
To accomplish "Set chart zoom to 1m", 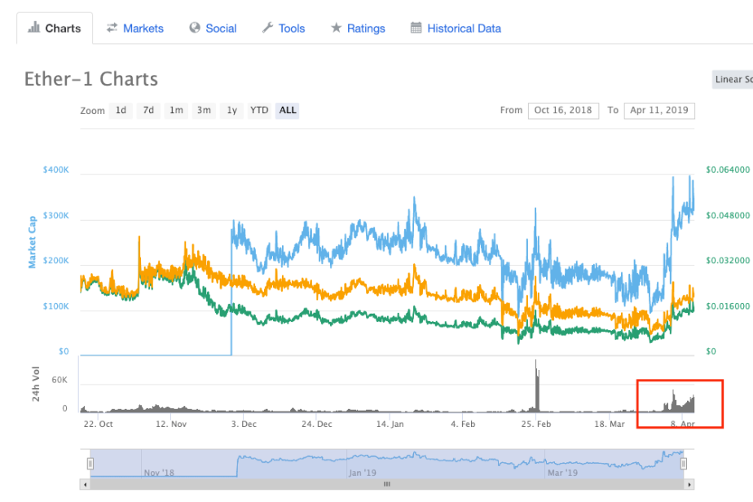I will click(176, 111).
